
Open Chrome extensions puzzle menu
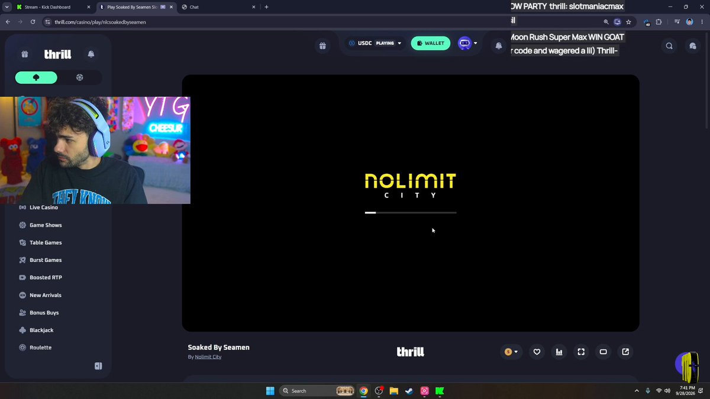click(x=659, y=22)
